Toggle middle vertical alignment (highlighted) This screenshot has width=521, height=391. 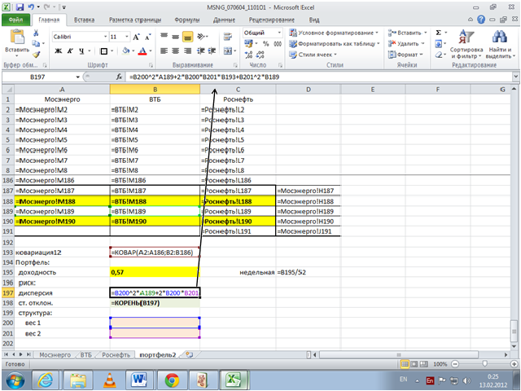point(188,37)
